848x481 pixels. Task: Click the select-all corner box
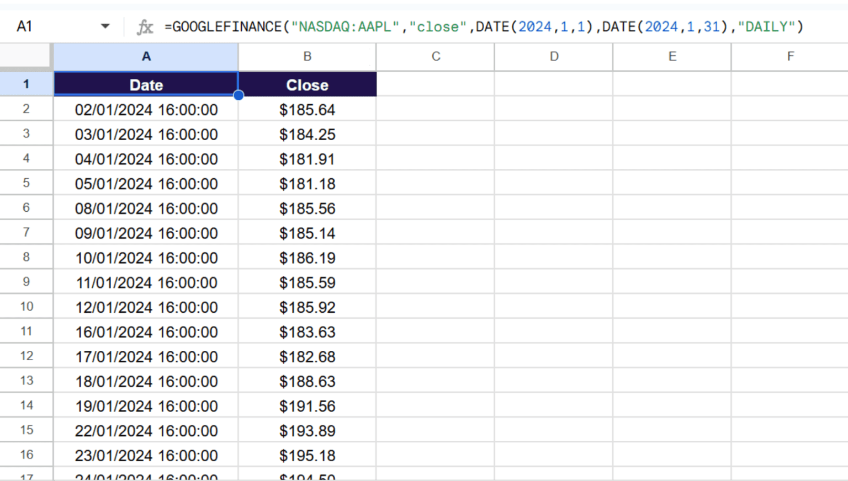(x=26, y=56)
